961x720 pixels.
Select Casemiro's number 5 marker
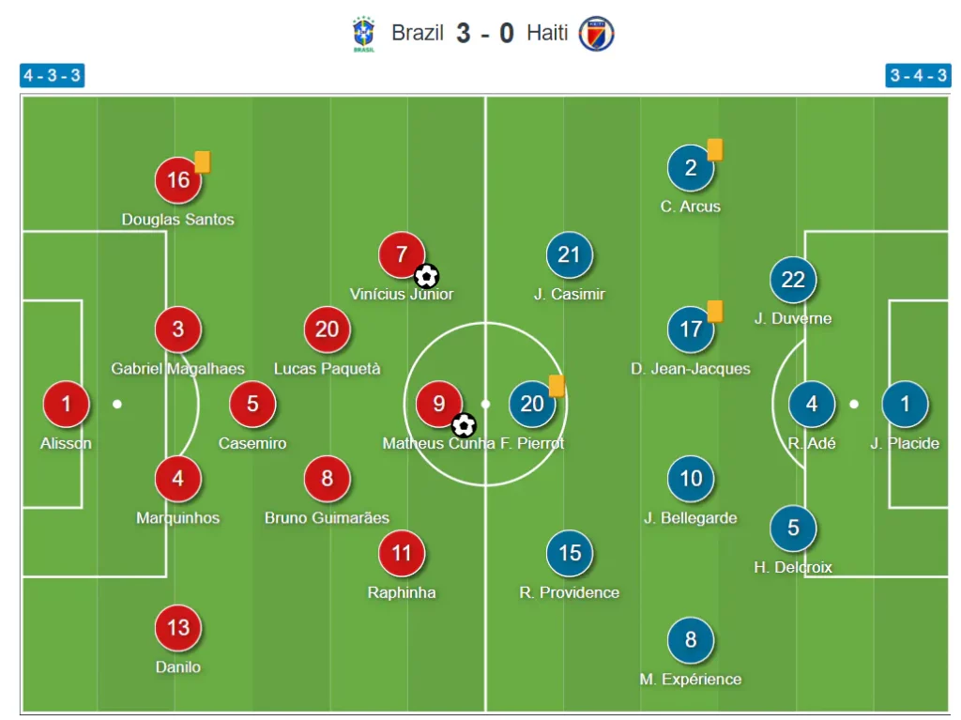click(252, 405)
